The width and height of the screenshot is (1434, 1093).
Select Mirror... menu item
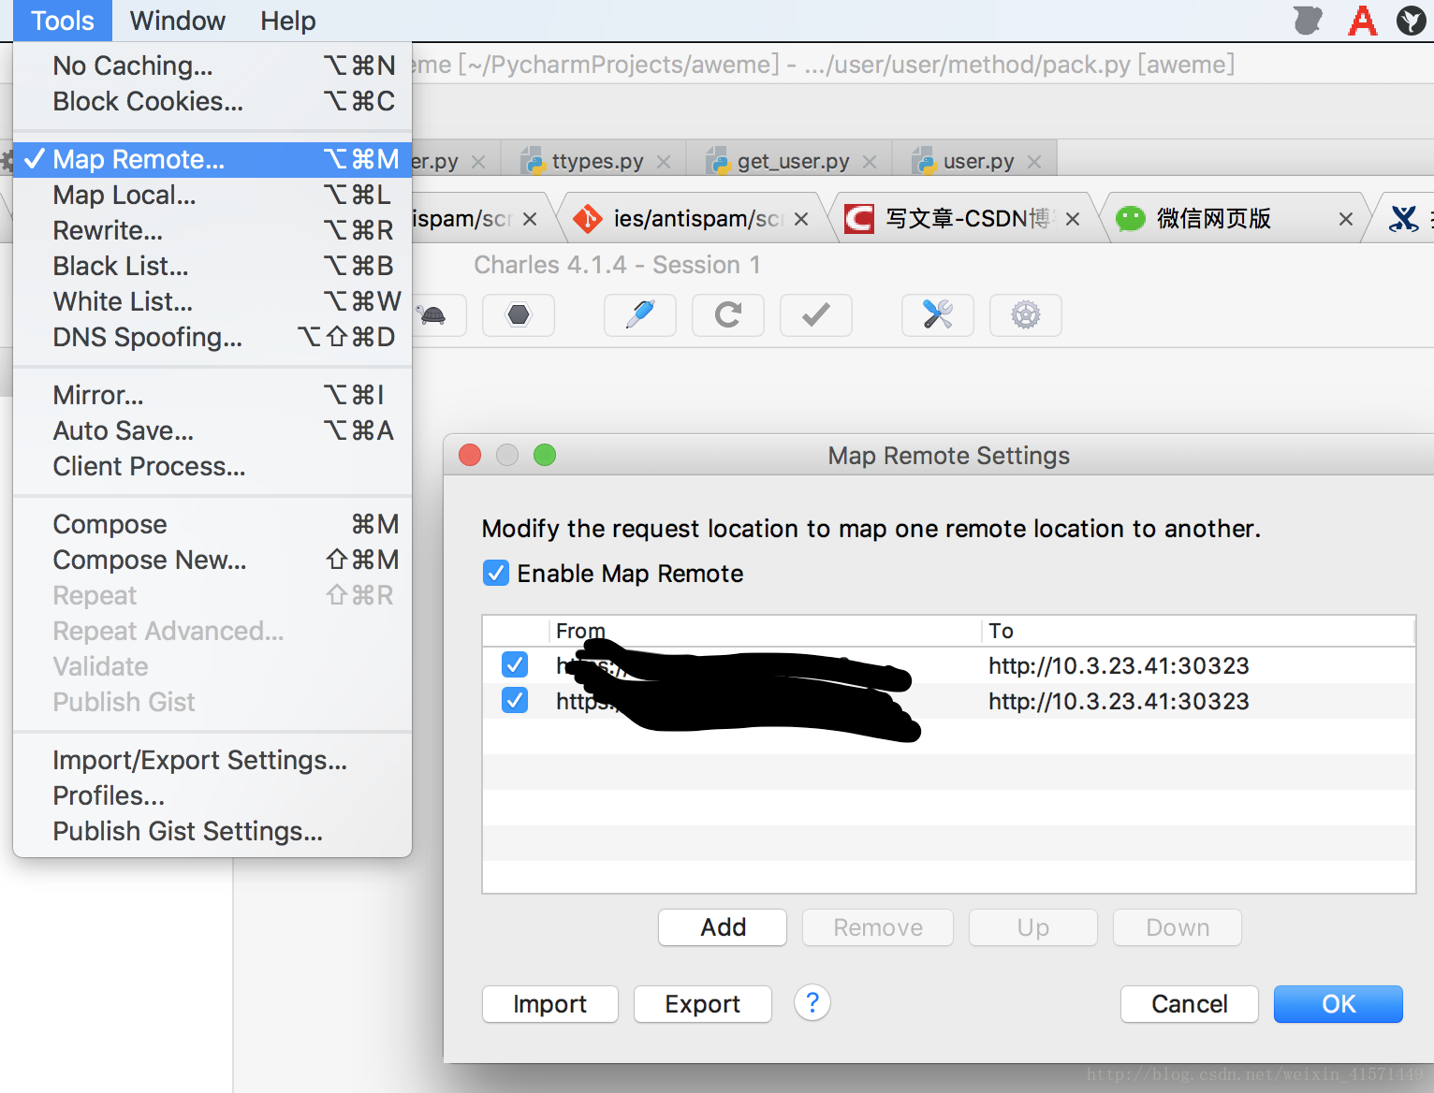pos(212,395)
